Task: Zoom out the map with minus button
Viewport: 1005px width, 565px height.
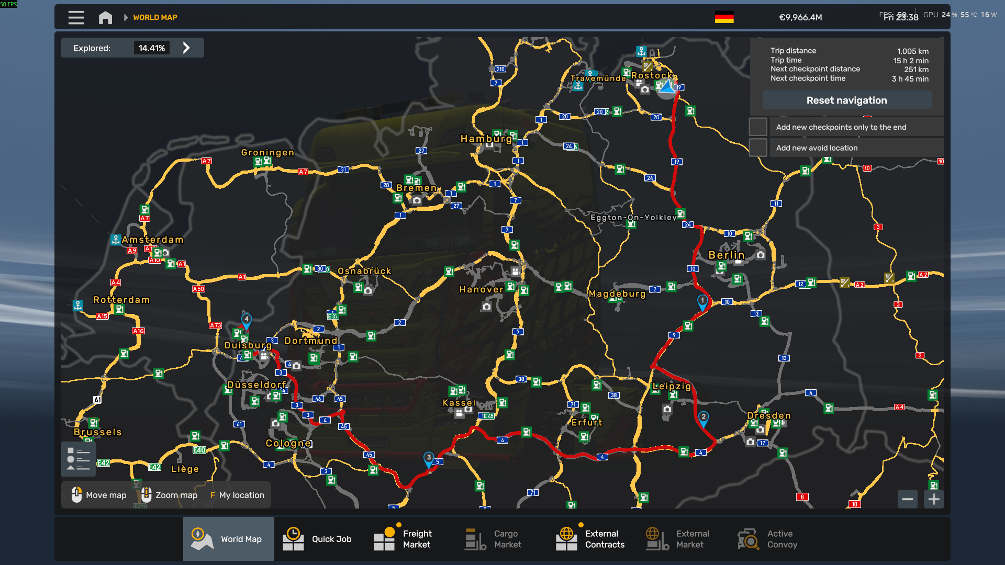Action: click(908, 499)
